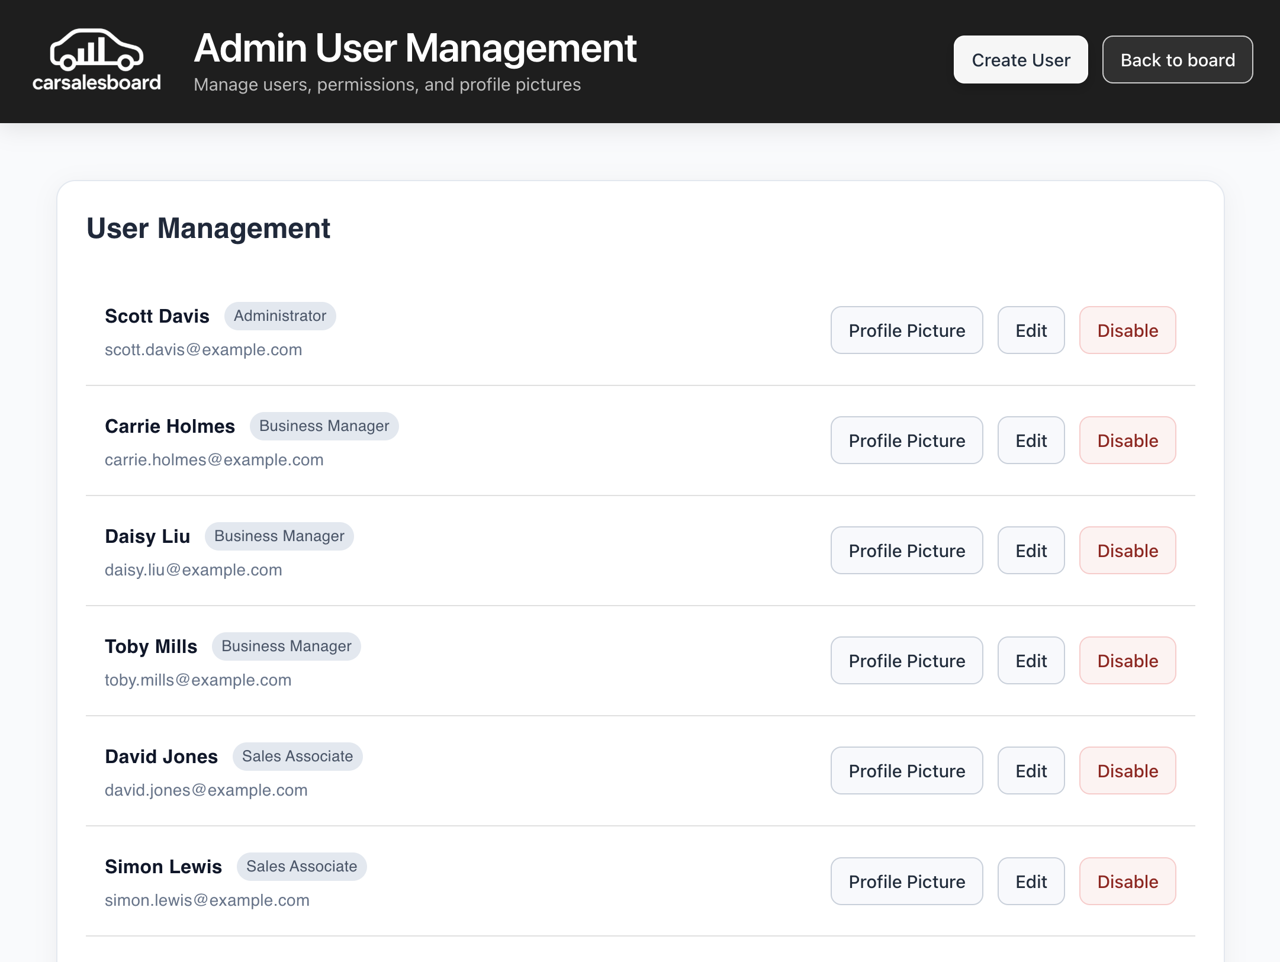The image size is (1280, 962).
Task: Edit Scott Davis's account
Action: tap(1030, 330)
